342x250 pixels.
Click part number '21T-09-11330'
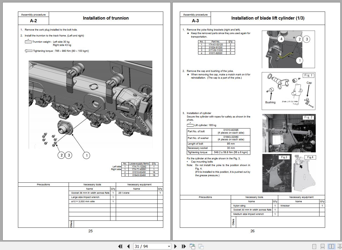[215, 50]
